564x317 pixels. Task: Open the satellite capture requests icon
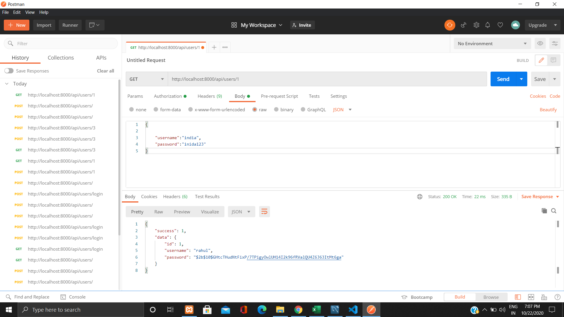pos(464,25)
